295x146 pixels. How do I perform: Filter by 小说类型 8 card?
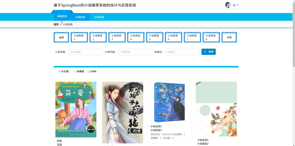[x=211, y=37]
